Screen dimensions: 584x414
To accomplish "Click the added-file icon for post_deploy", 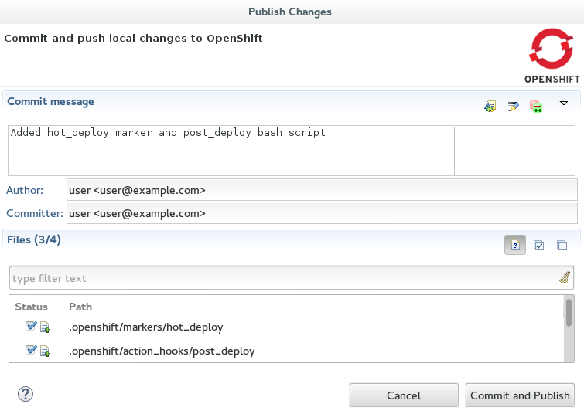I will (x=45, y=351).
